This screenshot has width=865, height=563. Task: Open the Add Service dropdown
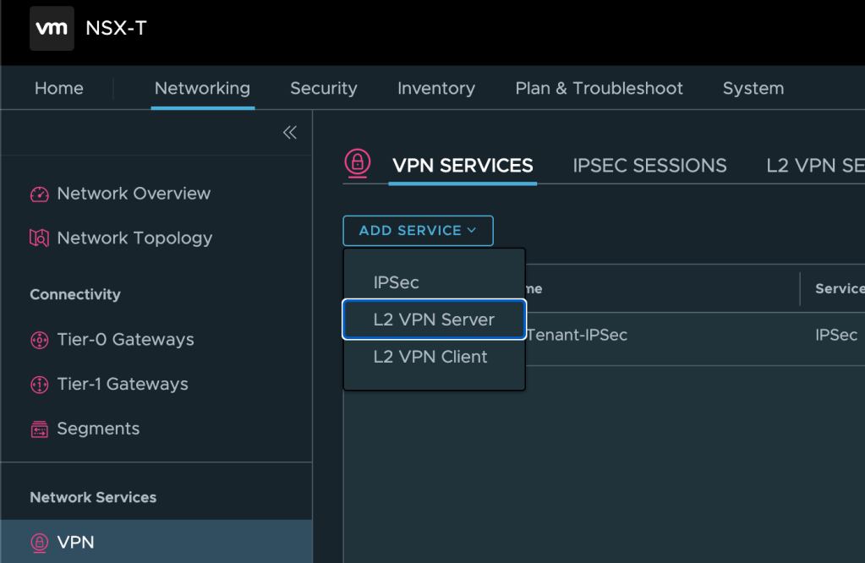[418, 231]
